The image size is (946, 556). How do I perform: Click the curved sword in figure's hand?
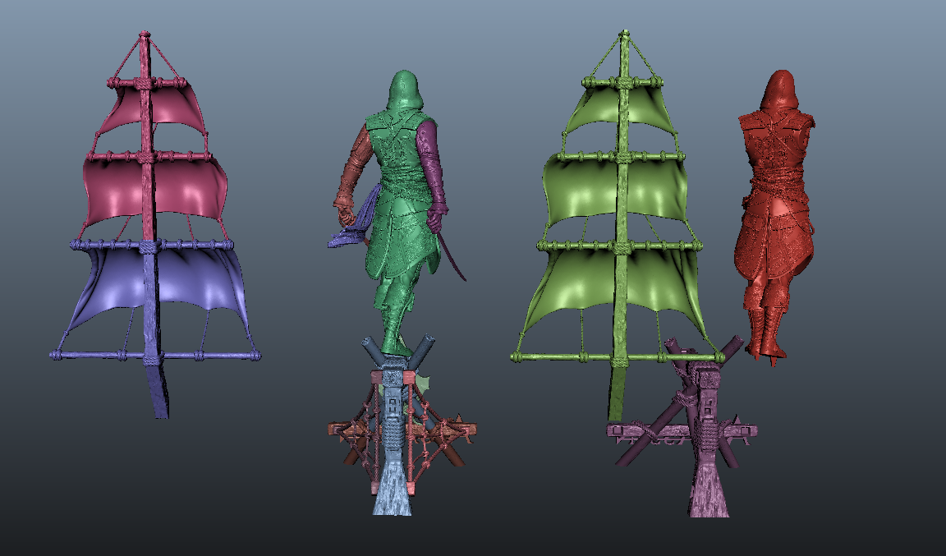pyautogui.click(x=452, y=257)
